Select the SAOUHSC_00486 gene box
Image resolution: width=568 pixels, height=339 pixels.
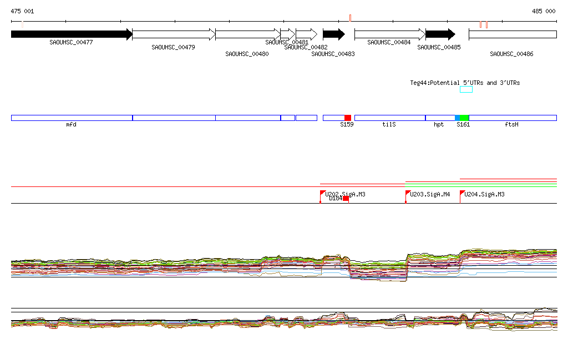[x=512, y=34]
